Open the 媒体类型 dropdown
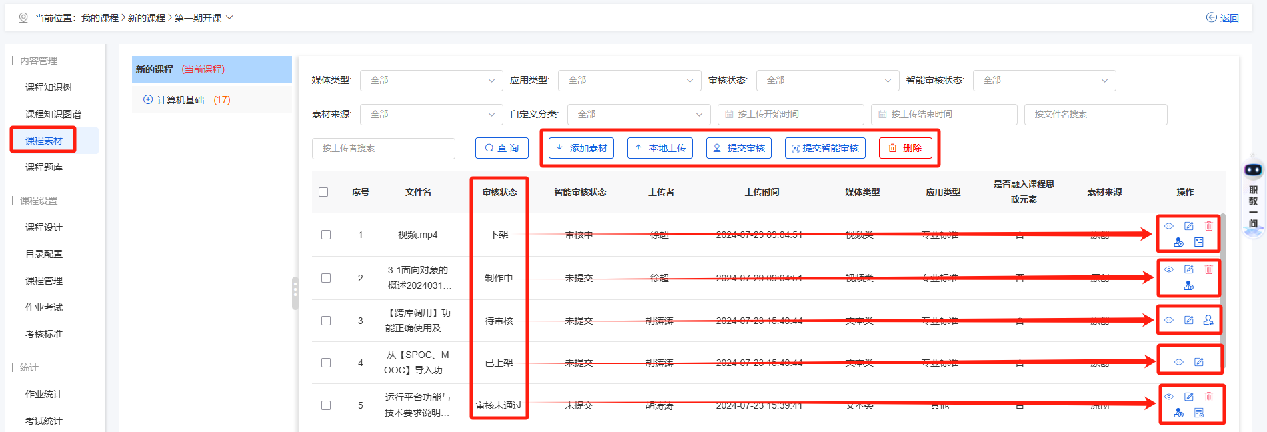This screenshot has width=1267, height=432. (431, 81)
